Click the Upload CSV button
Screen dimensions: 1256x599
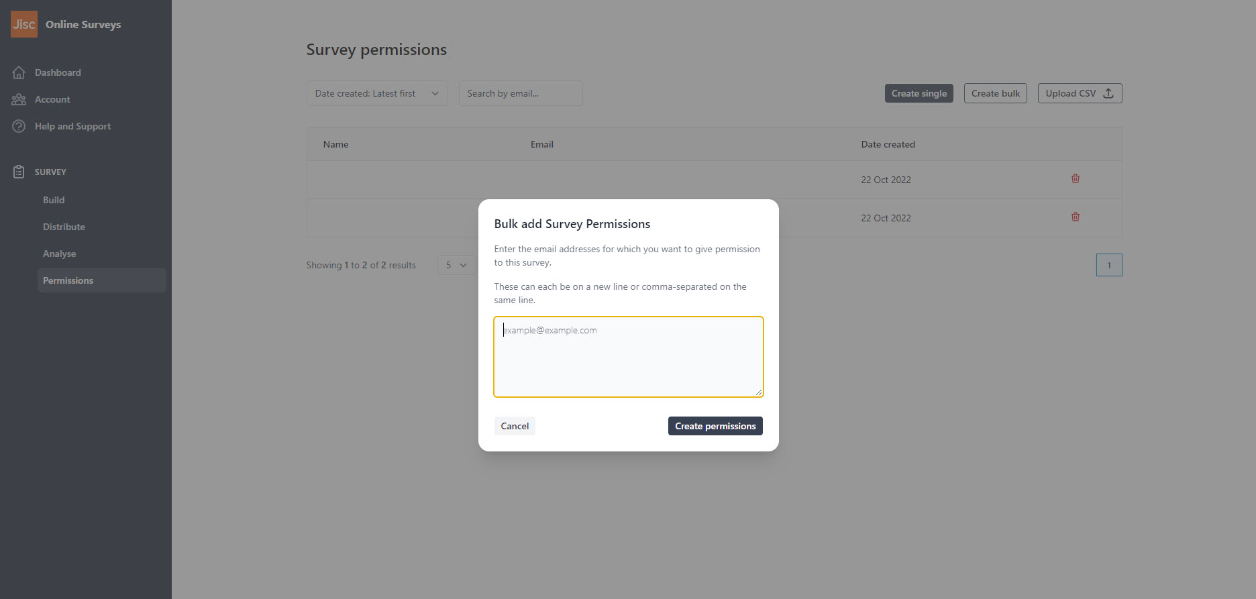[1080, 93]
